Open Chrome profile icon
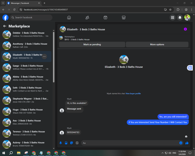Viewport: 195px width, 156px height. (186, 10)
